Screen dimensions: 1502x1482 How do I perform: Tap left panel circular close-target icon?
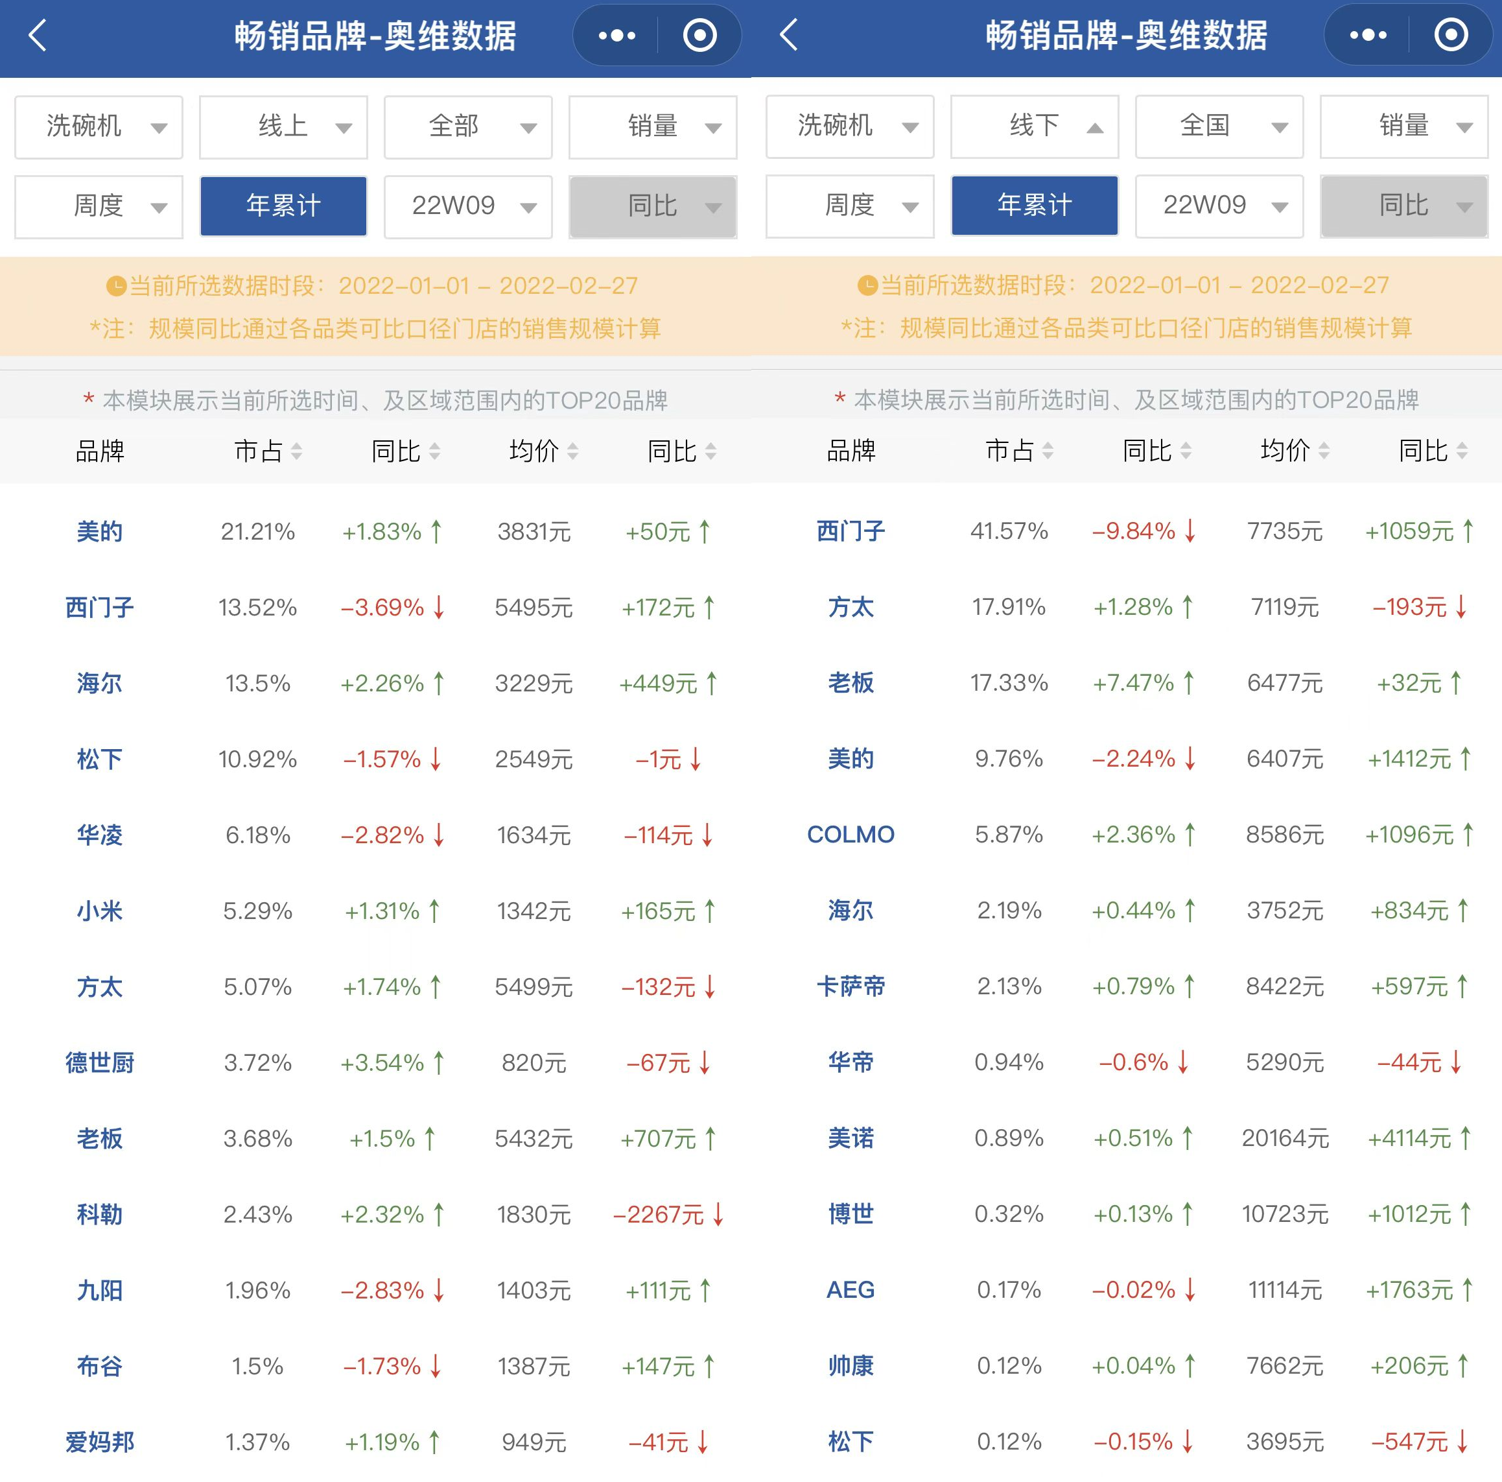tap(699, 36)
